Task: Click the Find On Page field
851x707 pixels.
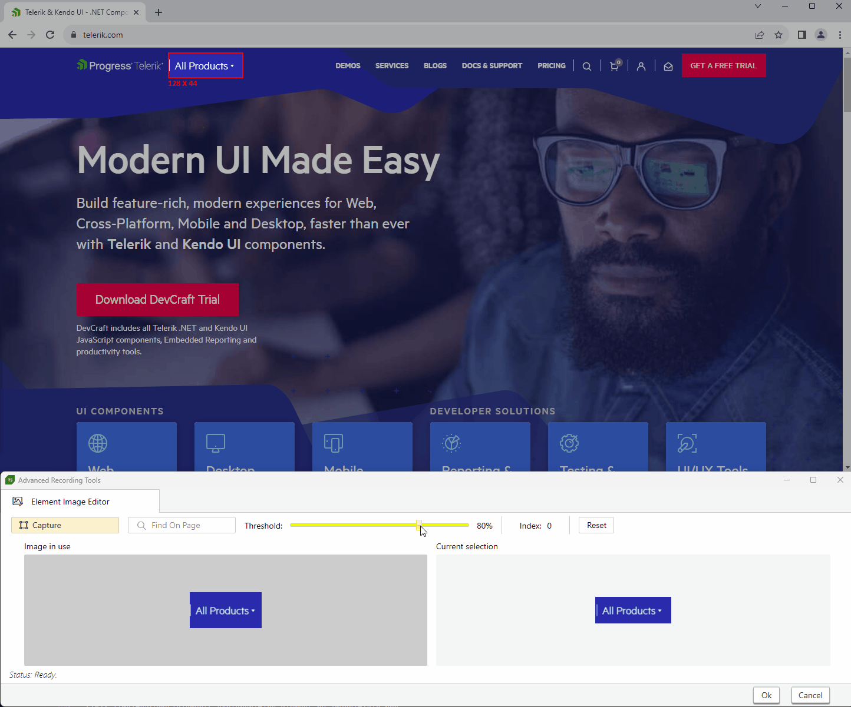Action: pos(182,525)
